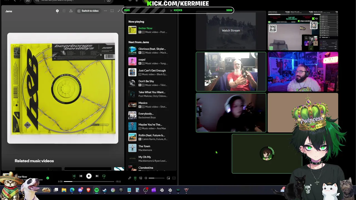Image resolution: width=356 pixels, height=200 pixels.
Task: Select the dark webcam with white headphones
Action: 231,112
